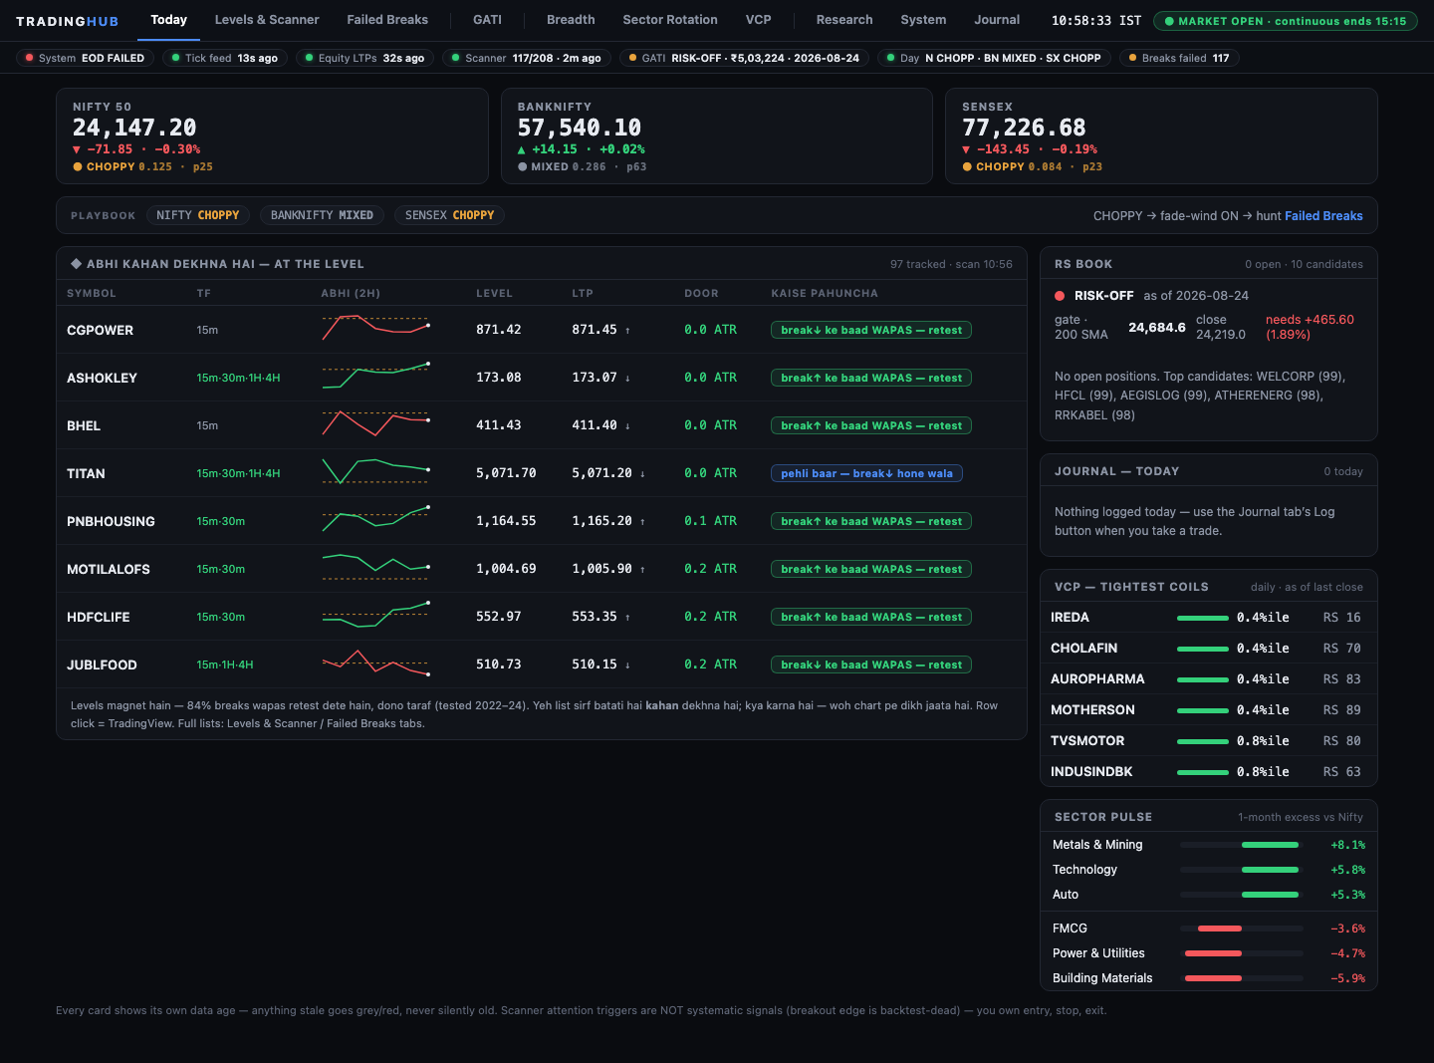Open the IREDA coil row
The width and height of the screenshot is (1434, 1063).
pos(1208,618)
